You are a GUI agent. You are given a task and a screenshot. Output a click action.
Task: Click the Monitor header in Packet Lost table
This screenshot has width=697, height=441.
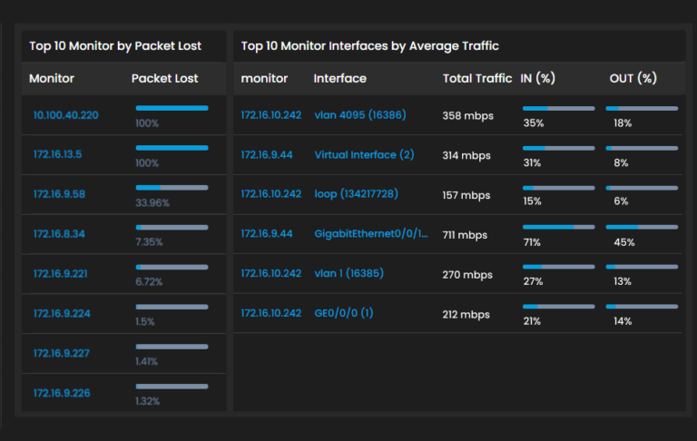(52, 79)
